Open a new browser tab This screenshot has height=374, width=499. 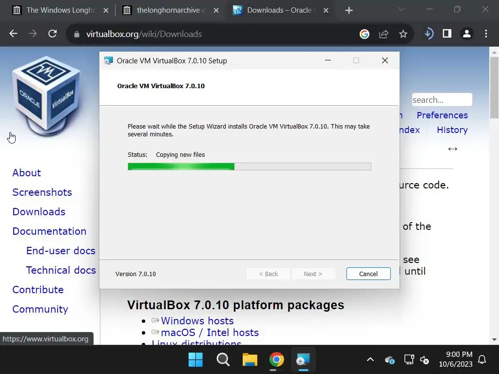349,11
